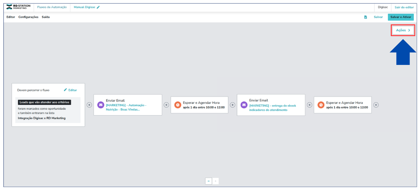Click the Salvar link

pos(378,17)
